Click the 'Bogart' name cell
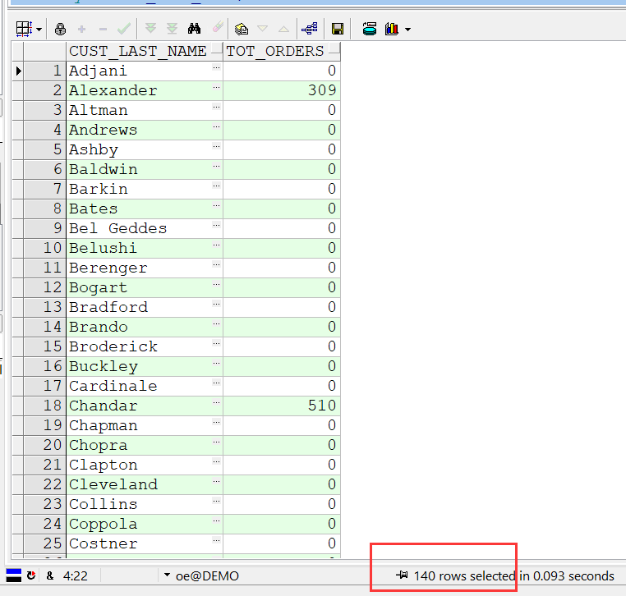 (145, 287)
